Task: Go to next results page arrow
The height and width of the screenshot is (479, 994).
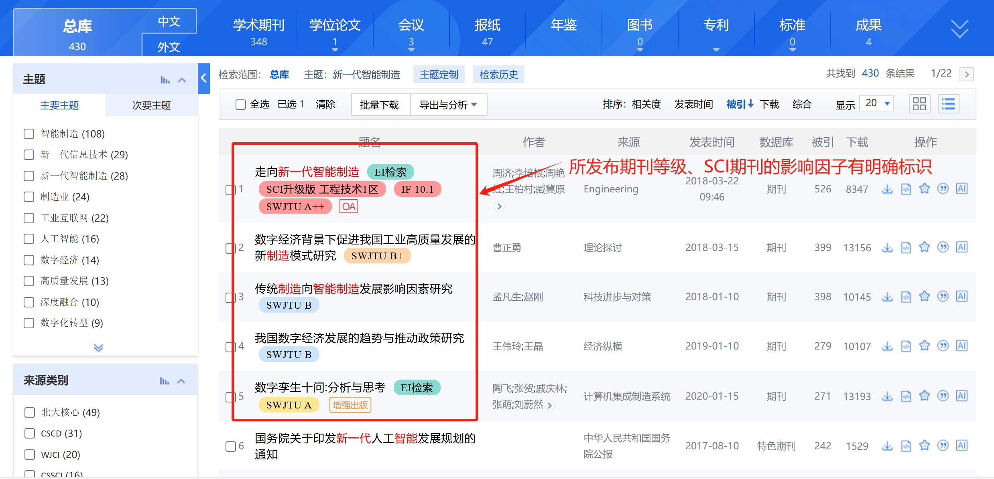Action: tap(967, 74)
